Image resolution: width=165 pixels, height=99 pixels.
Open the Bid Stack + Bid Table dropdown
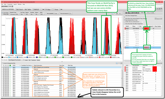point(24,10)
